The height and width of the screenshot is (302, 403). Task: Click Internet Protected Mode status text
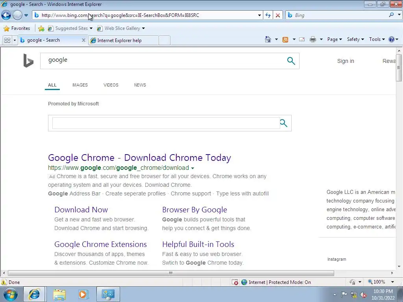pos(280,282)
